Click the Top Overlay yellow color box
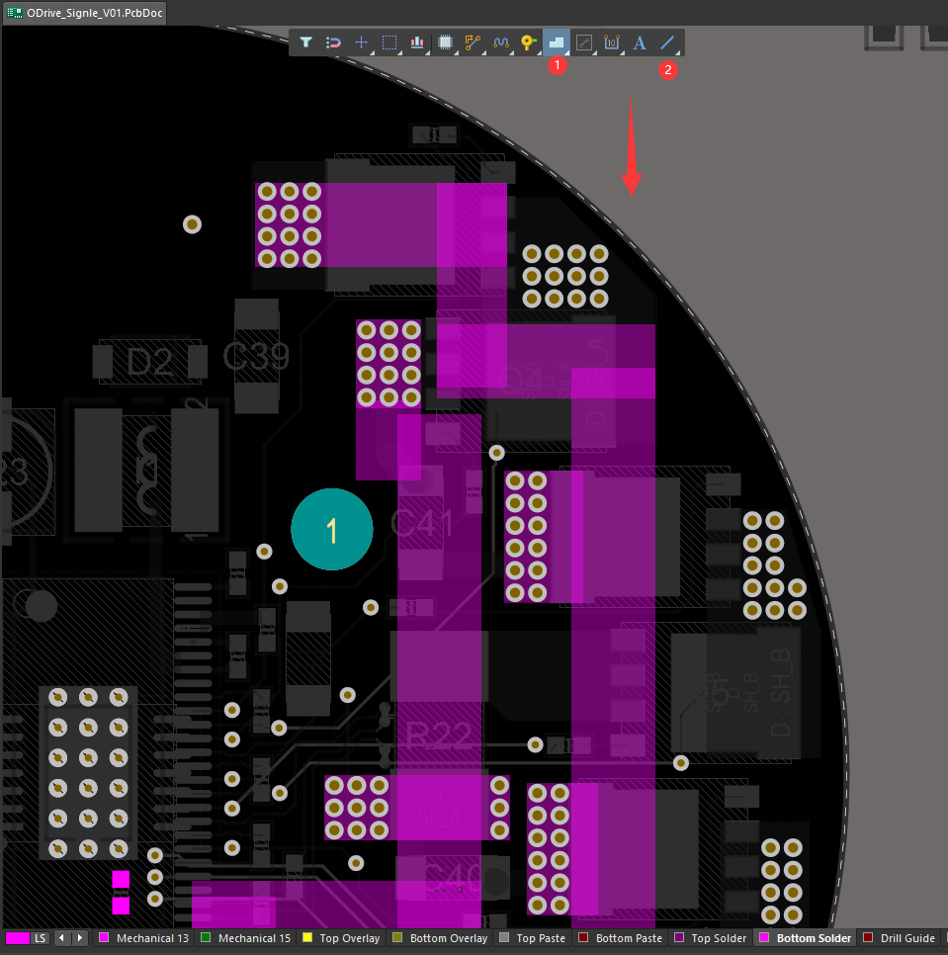 (x=307, y=937)
